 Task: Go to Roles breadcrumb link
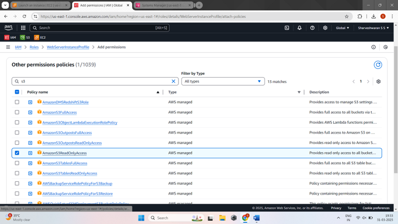pyautogui.click(x=34, y=47)
